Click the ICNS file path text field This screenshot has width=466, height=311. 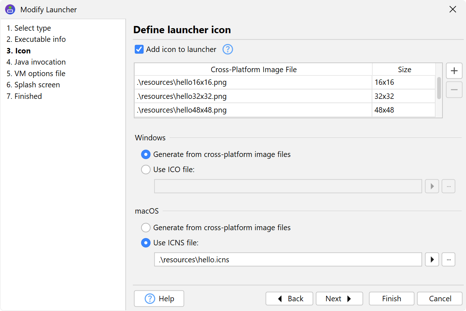pos(288,259)
